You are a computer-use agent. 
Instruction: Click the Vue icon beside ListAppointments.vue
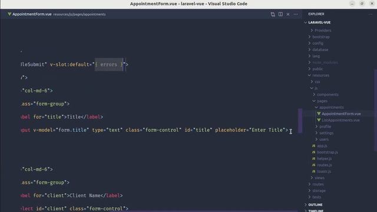tap(319, 120)
